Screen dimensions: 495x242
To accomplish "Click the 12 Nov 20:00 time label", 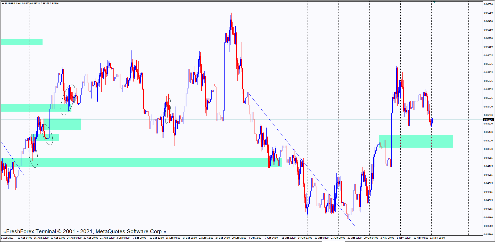I will (x=437, y=238).
